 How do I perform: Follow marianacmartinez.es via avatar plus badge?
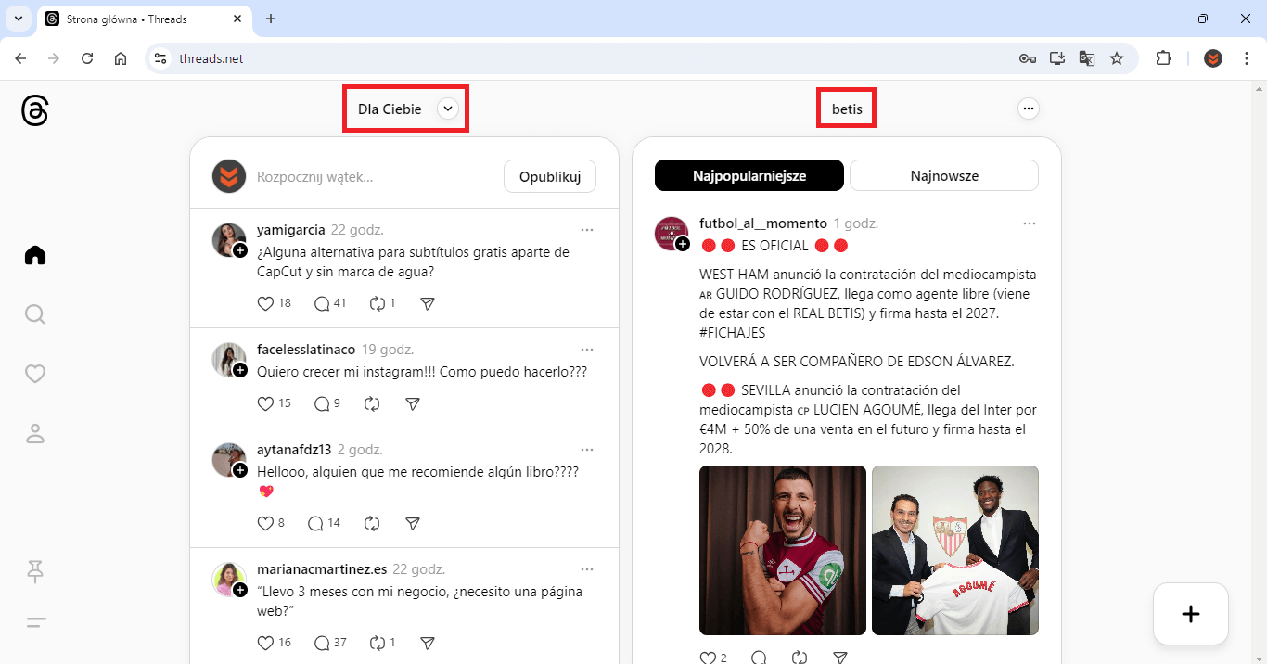[240, 590]
